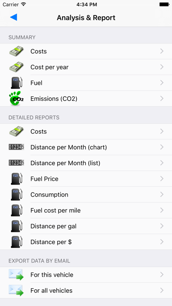Click fuel pump icon beside Distance per $
Screen dimensions: 172x306
click(x=16, y=242)
